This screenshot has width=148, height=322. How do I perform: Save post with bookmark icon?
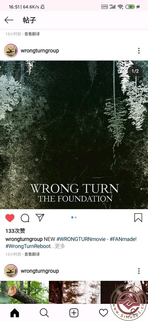click(x=138, y=218)
